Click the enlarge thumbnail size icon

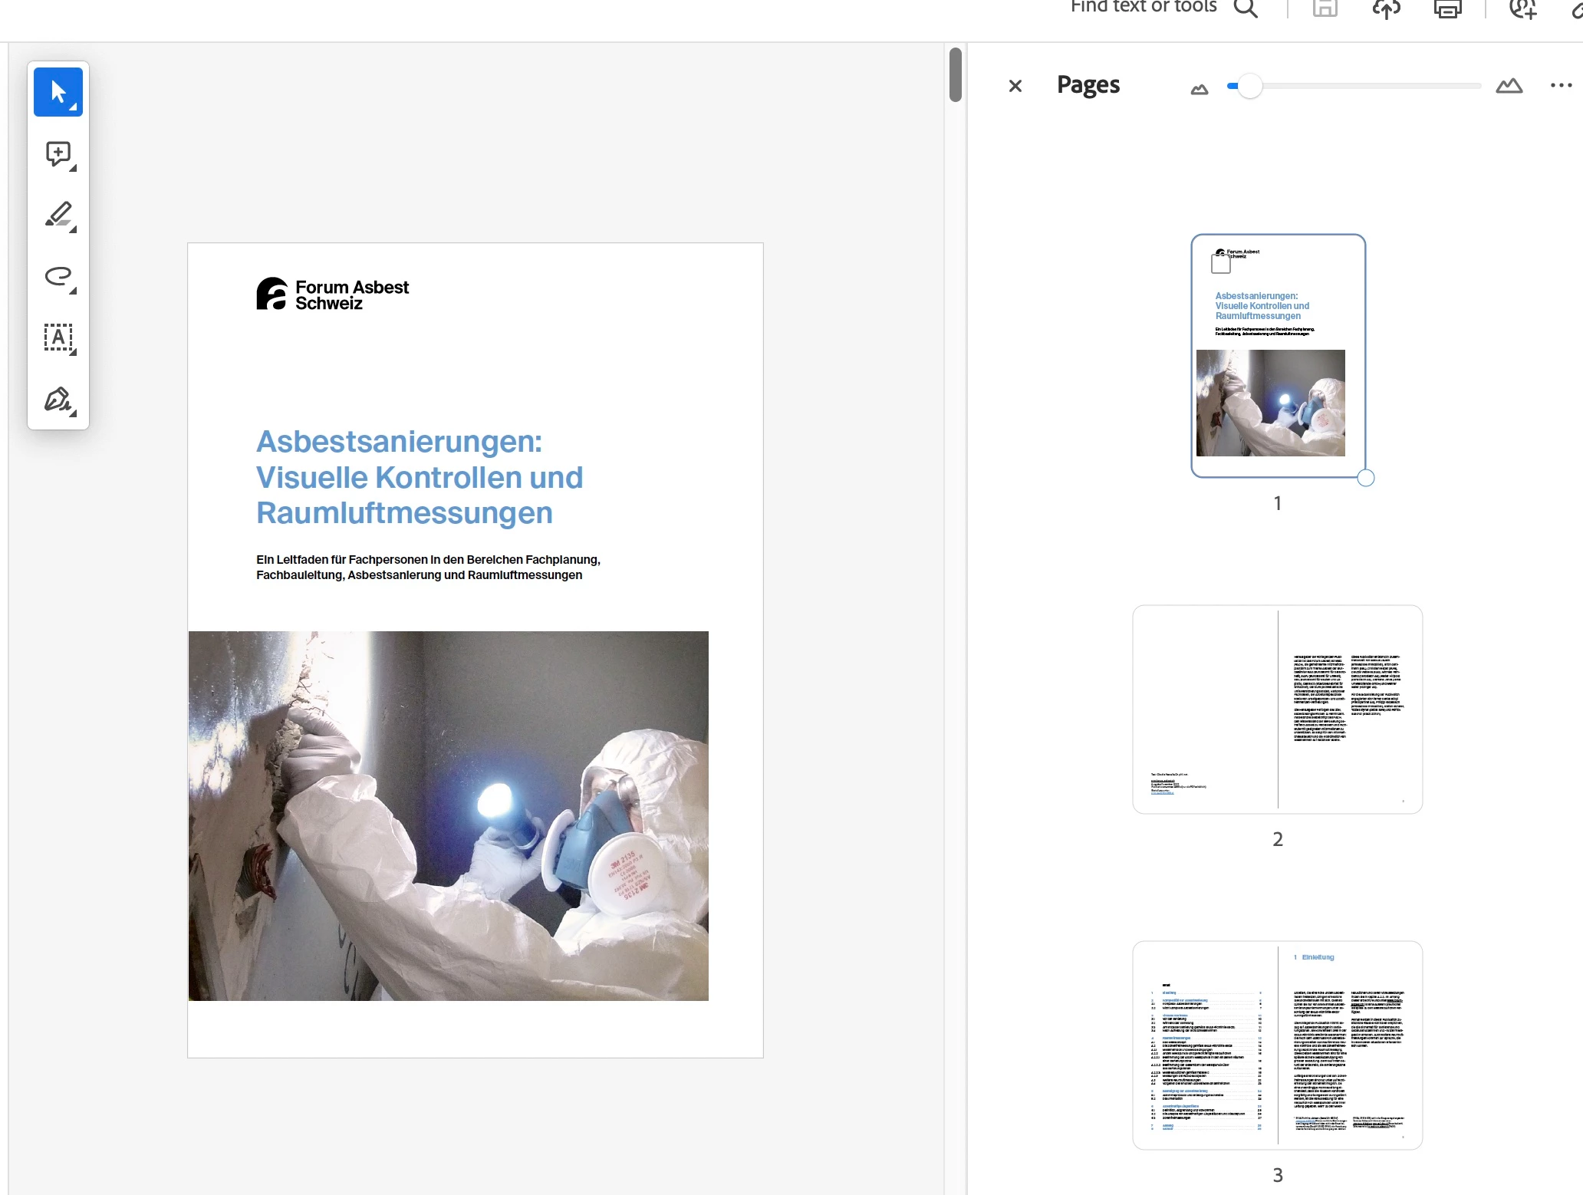1509,86
